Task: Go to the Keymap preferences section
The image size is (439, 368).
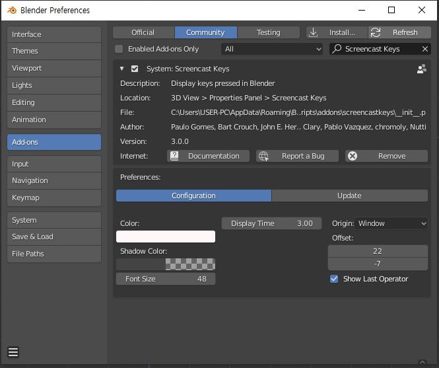Action: [54, 198]
